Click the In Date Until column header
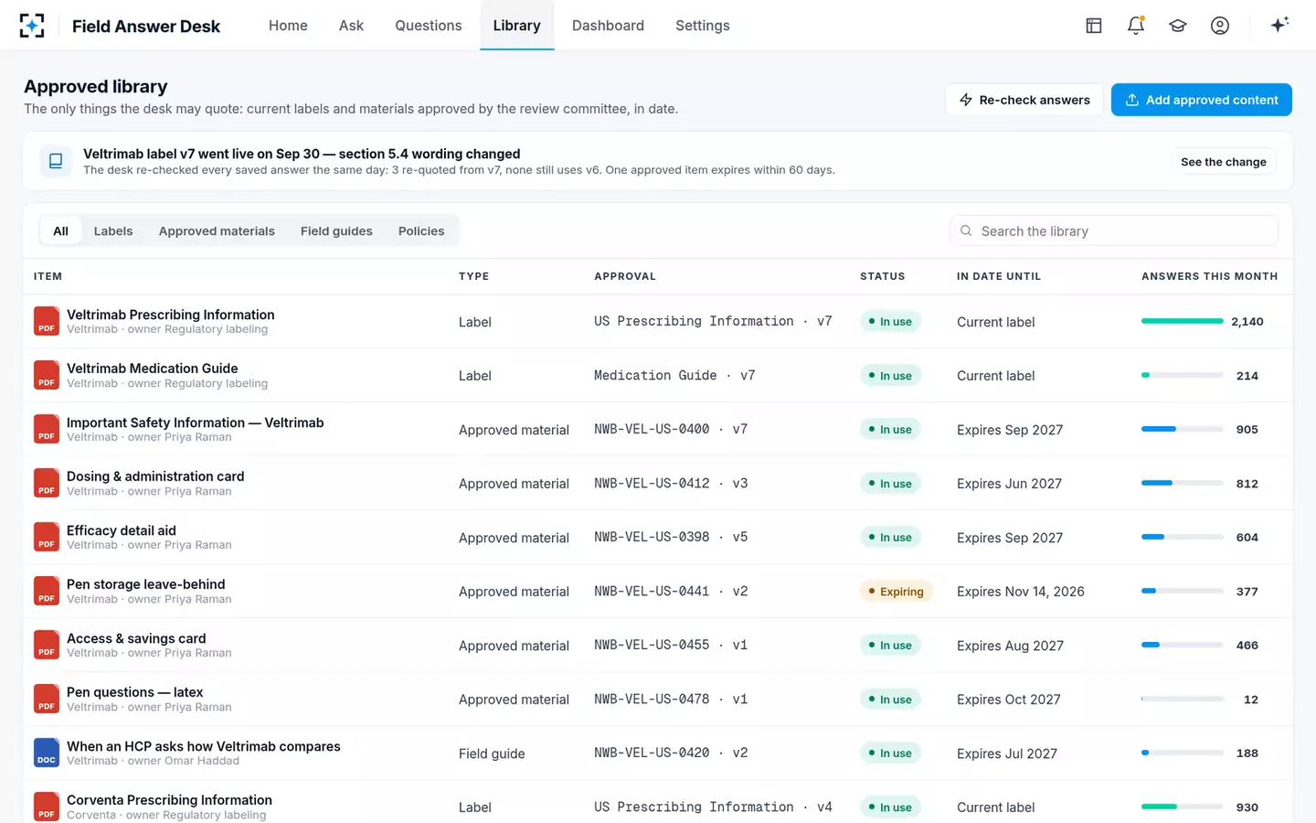 tap(999, 276)
